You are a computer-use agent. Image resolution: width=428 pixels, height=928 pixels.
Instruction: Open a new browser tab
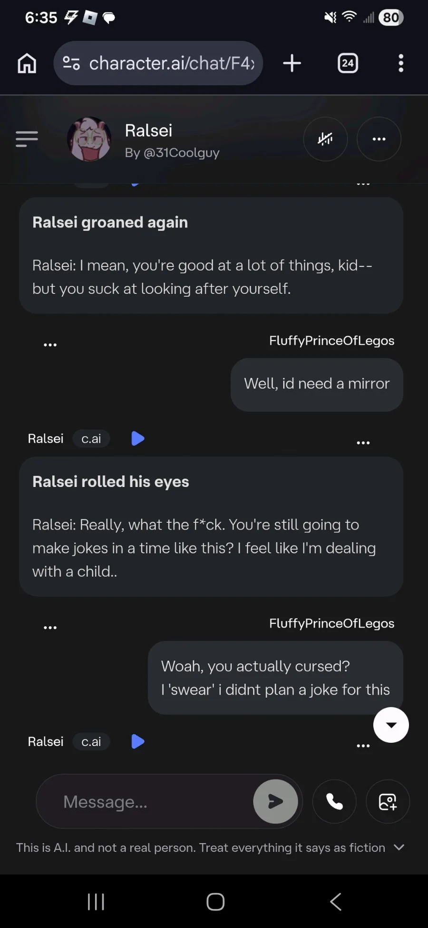(x=292, y=63)
